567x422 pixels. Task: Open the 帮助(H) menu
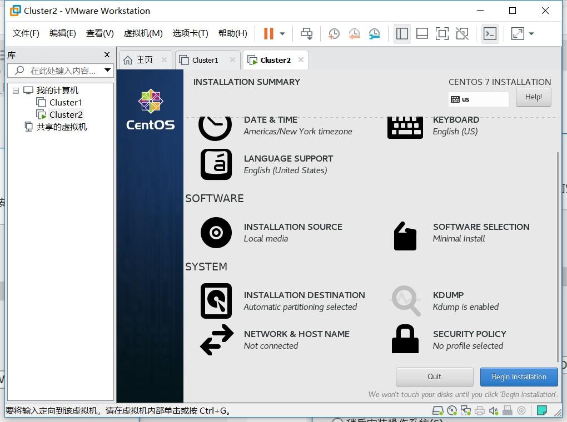233,33
